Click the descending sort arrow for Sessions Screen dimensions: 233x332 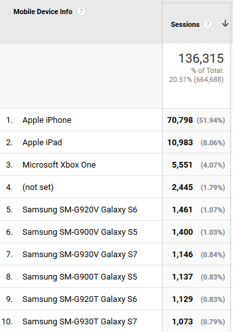click(225, 24)
